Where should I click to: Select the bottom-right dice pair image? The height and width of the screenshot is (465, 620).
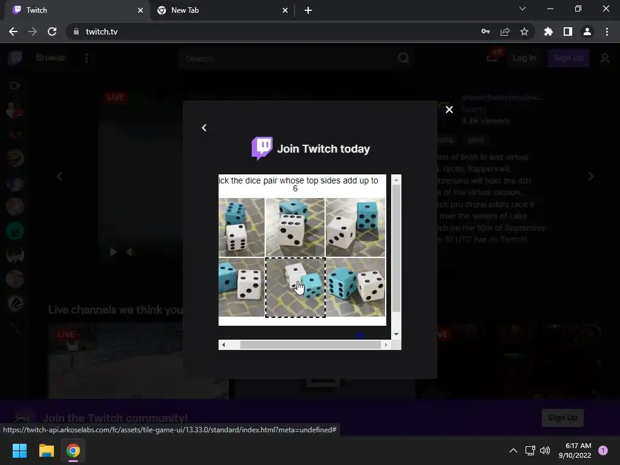[355, 288]
